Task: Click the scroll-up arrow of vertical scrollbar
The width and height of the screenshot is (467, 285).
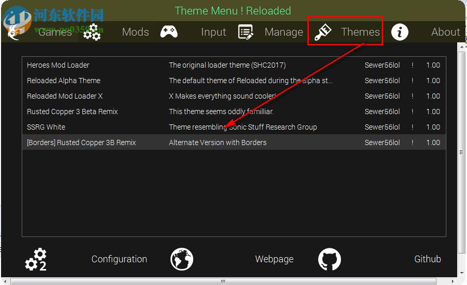Action: (x=462, y=47)
